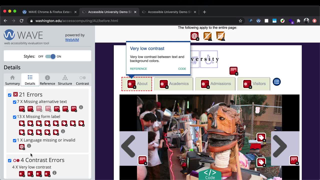Image resolution: width=320 pixels, height=180 pixels.
Task: Click the browser address bar
Action: pos(135,21)
